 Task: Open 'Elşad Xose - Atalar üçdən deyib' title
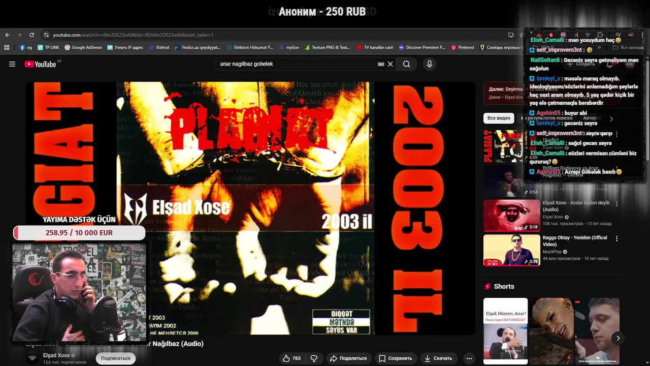(x=576, y=206)
